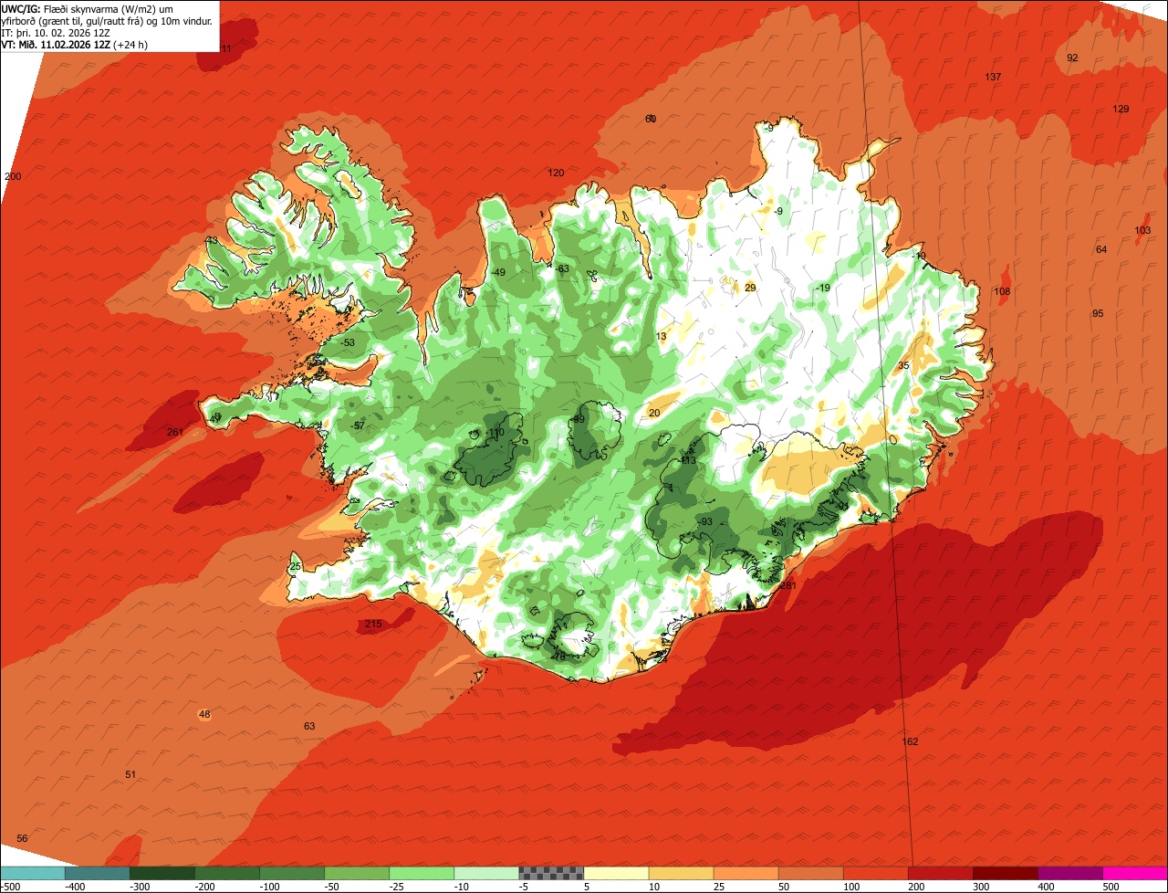Click the darkest green swatch between -300 and -200
The image size is (1168, 893).
point(162,873)
